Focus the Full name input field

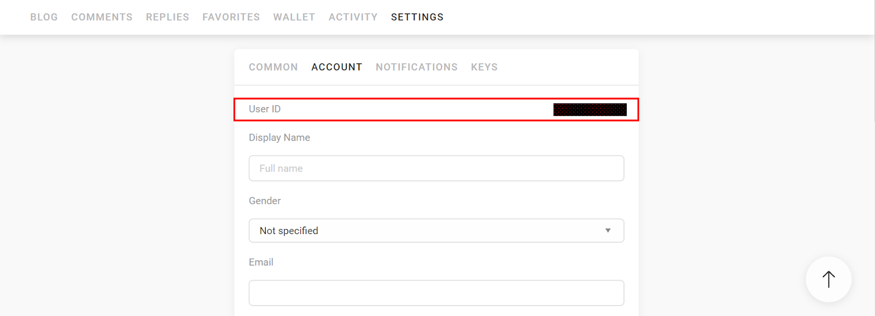coord(436,168)
